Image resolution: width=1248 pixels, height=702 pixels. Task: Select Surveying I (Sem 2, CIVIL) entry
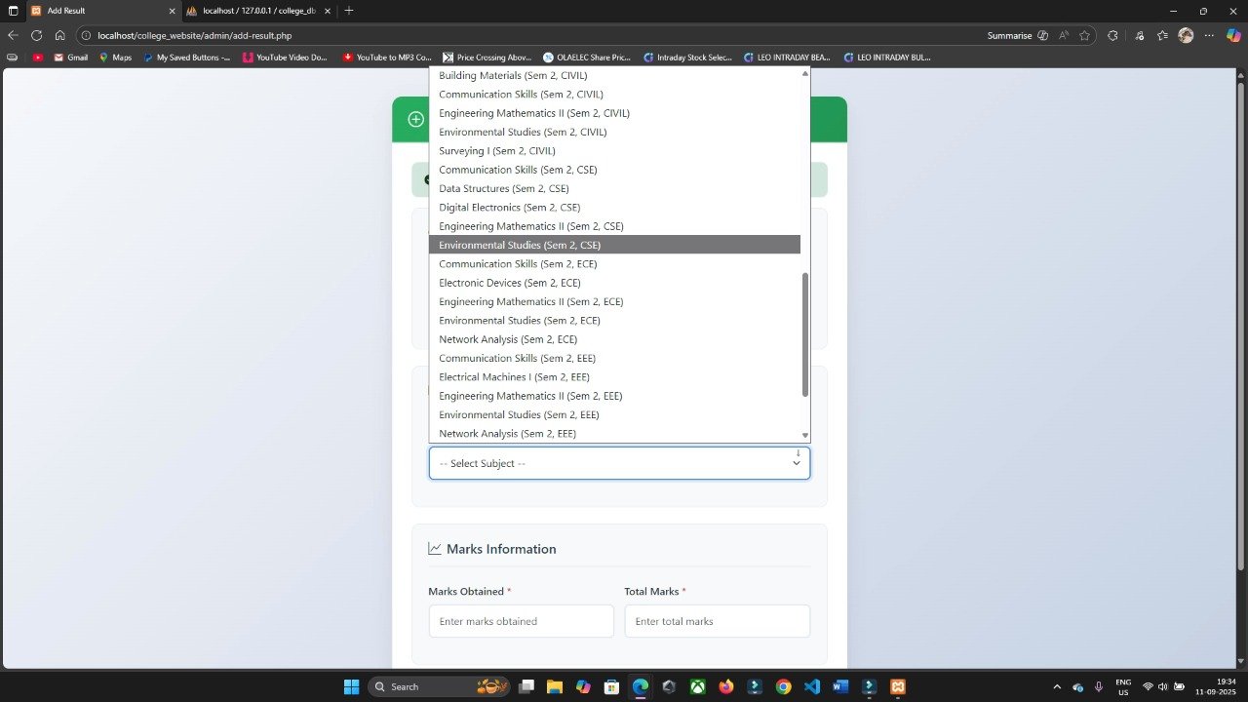[496, 151]
